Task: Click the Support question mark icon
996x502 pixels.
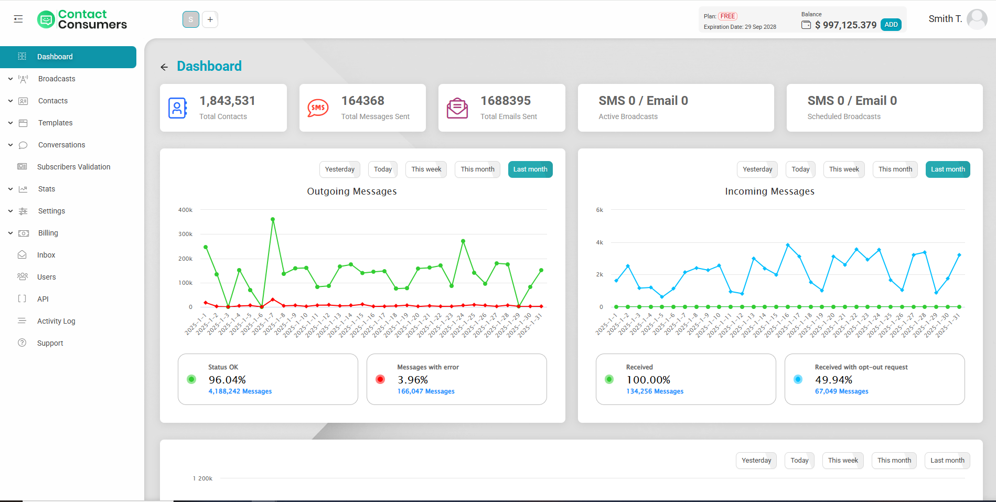Action: coord(22,343)
